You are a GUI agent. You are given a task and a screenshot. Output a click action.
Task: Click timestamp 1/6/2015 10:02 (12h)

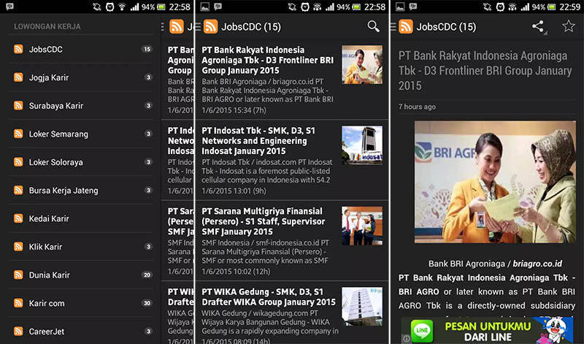coord(236,271)
